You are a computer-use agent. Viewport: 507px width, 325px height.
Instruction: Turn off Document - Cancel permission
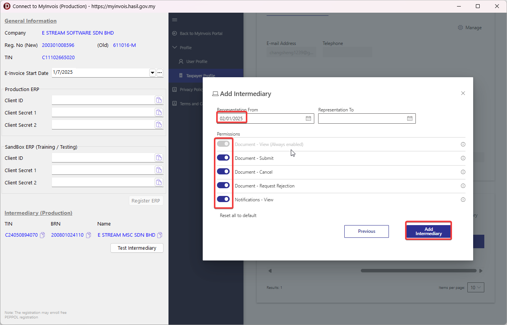[x=223, y=172]
